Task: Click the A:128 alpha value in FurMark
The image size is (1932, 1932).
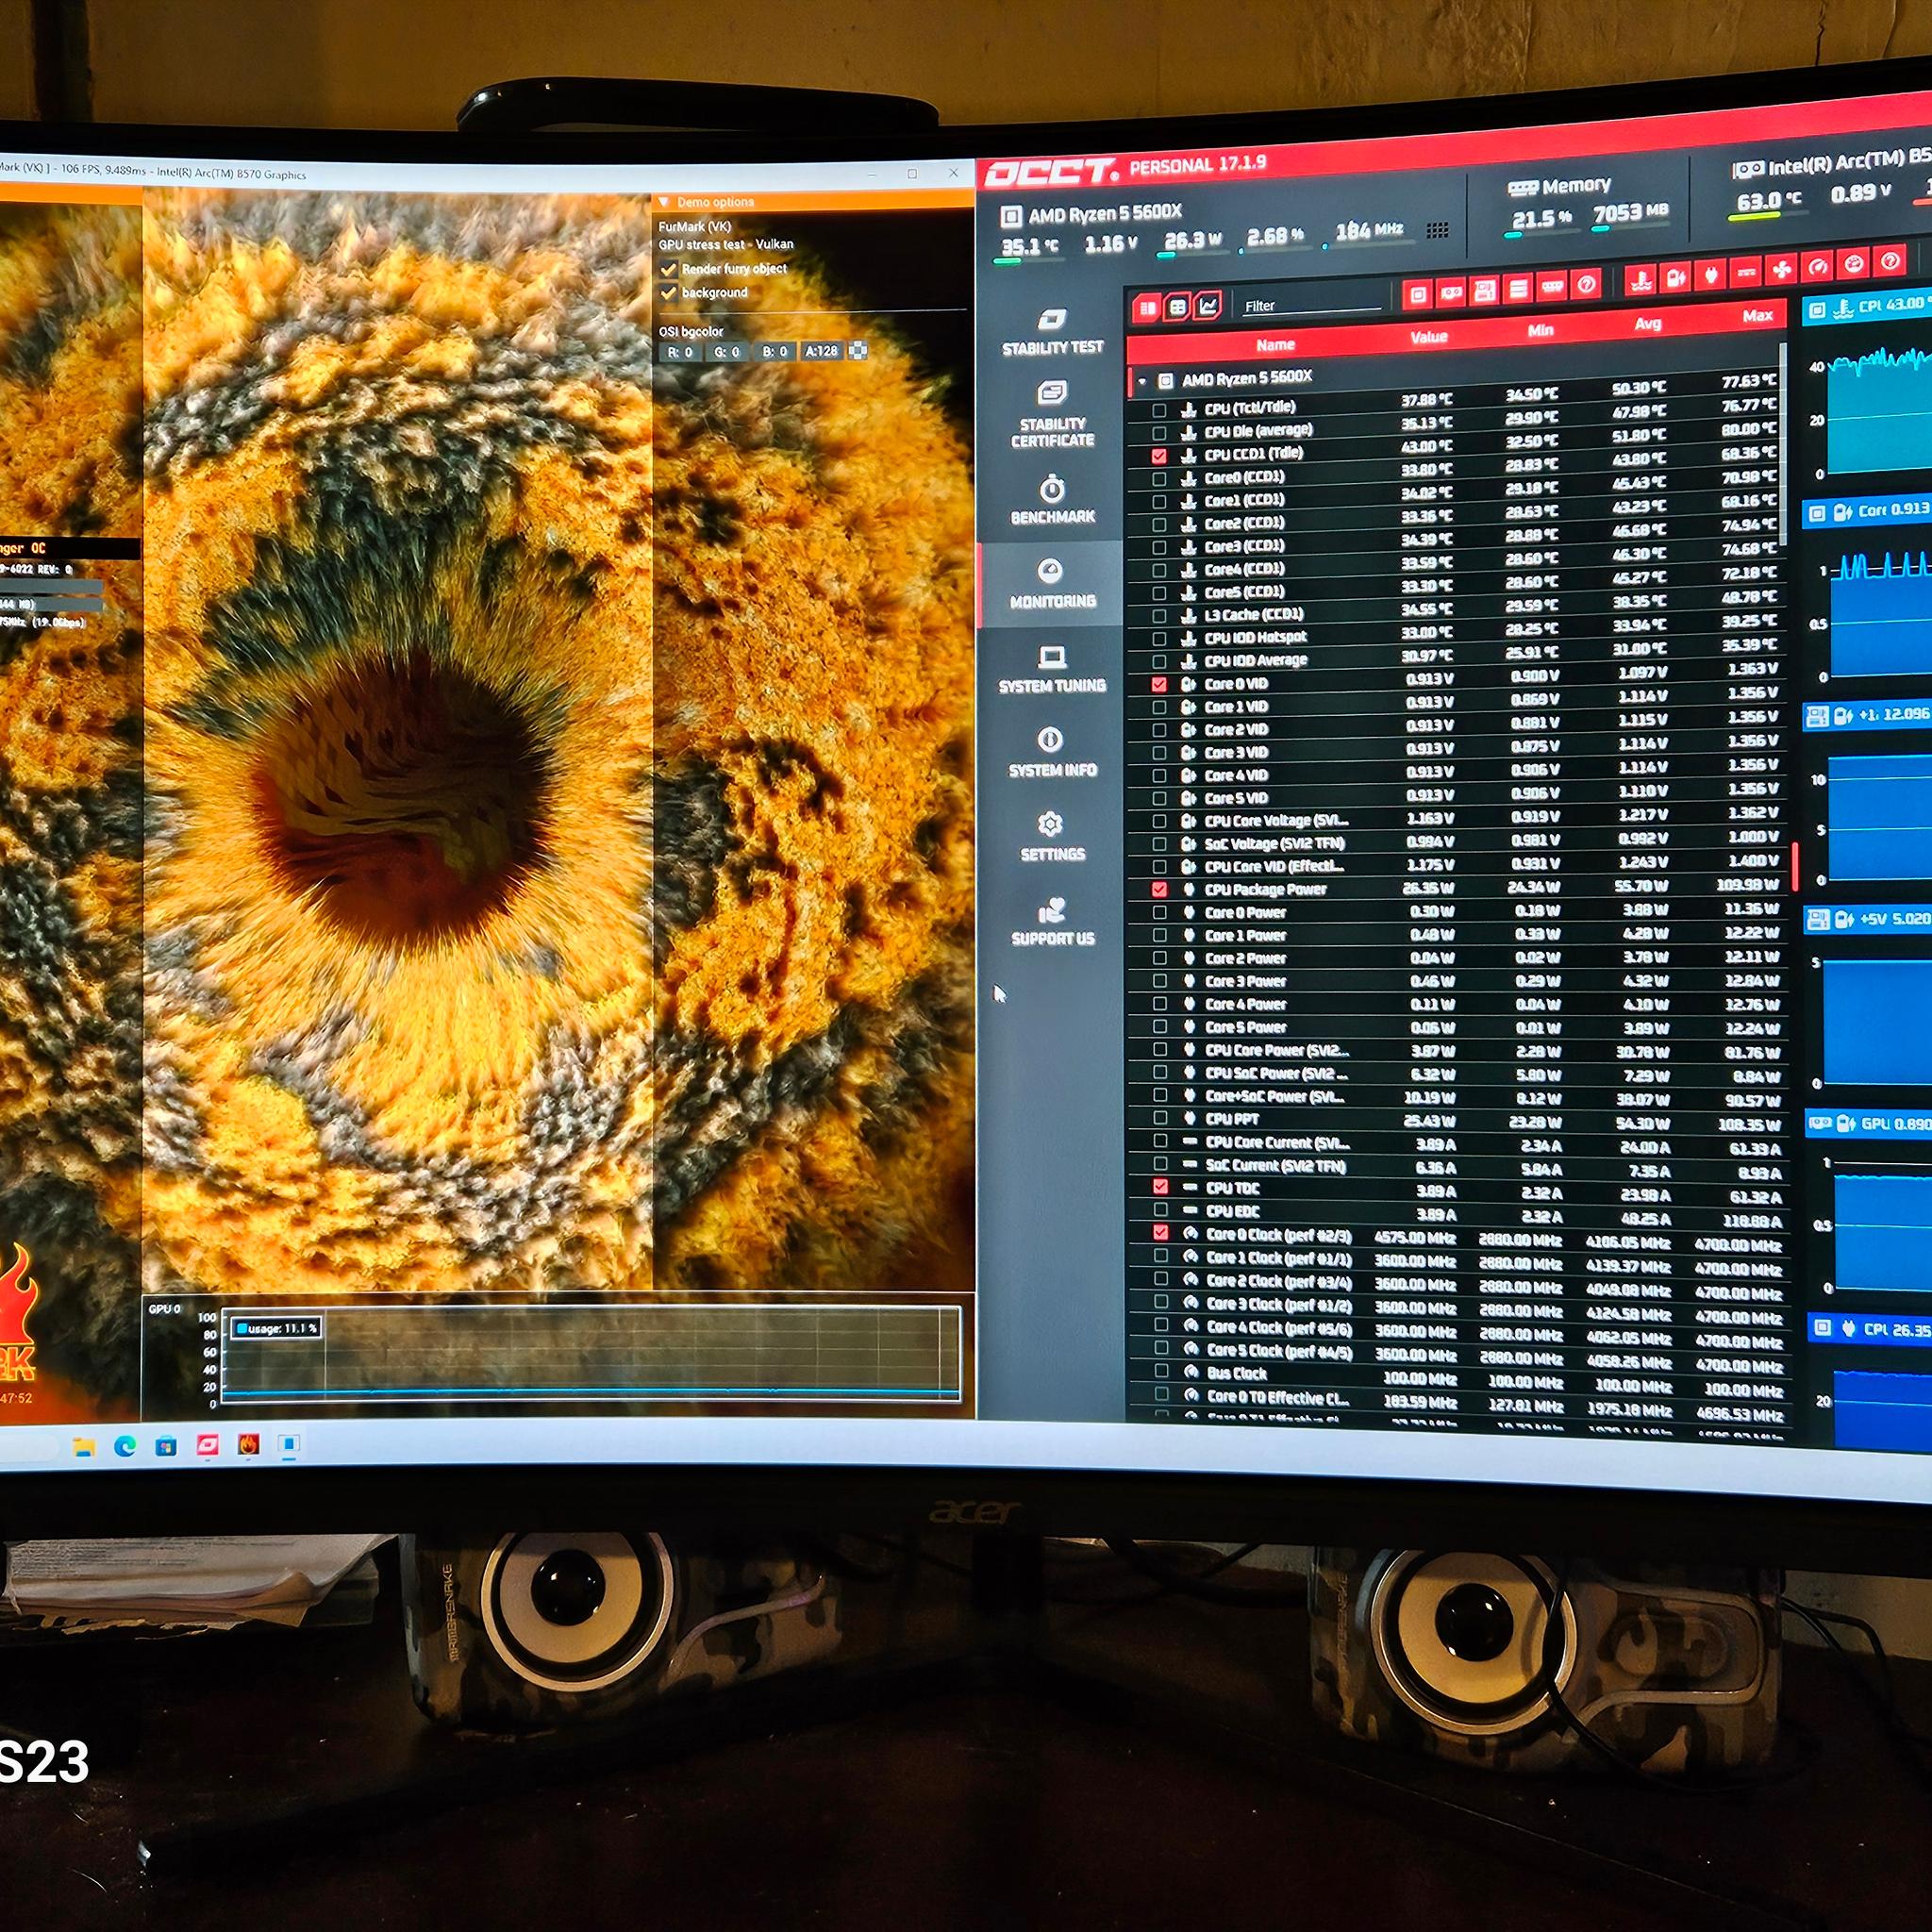Action: (822, 351)
